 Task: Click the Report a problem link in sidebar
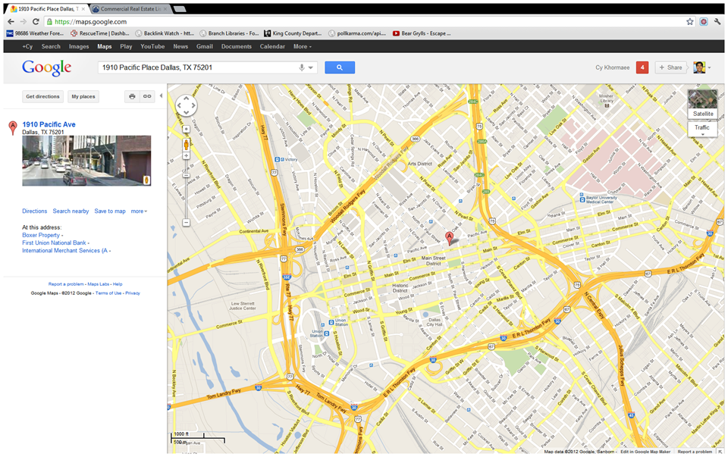pos(66,284)
